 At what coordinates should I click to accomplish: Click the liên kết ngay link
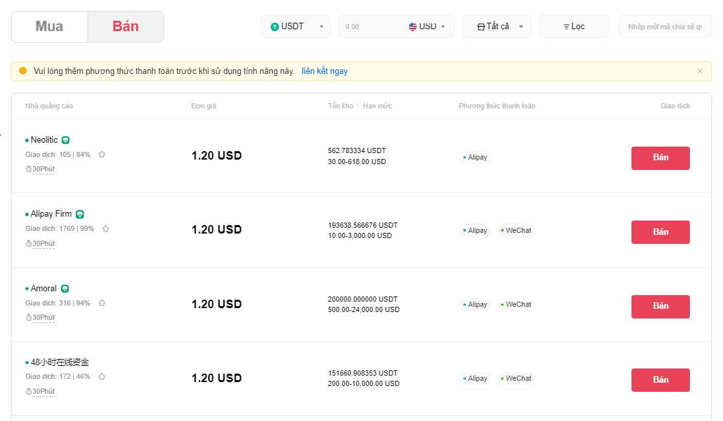pos(325,71)
